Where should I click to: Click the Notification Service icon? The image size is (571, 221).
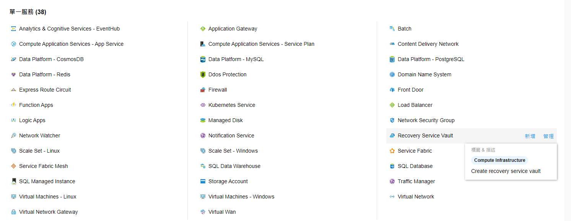tap(203, 136)
